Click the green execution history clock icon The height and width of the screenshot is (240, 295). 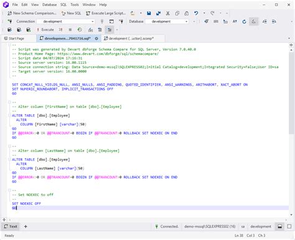point(80,30)
